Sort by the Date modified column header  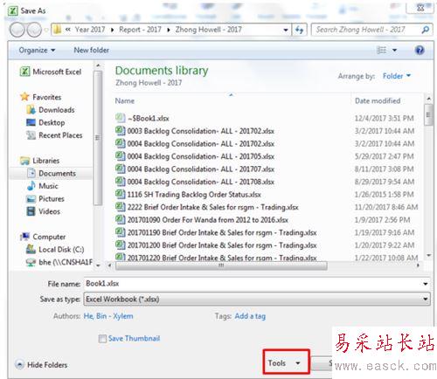(x=378, y=100)
